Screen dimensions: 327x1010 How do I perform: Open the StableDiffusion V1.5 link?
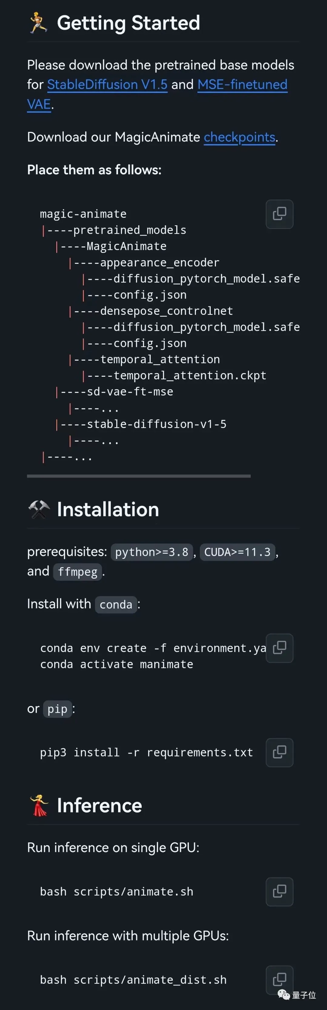tap(107, 85)
